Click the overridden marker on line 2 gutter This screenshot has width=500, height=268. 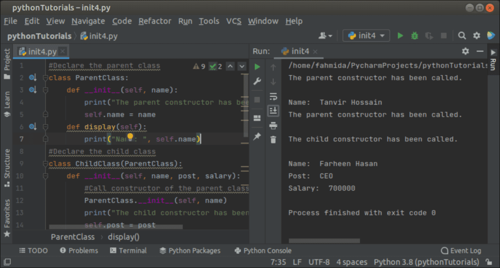click(33, 77)
